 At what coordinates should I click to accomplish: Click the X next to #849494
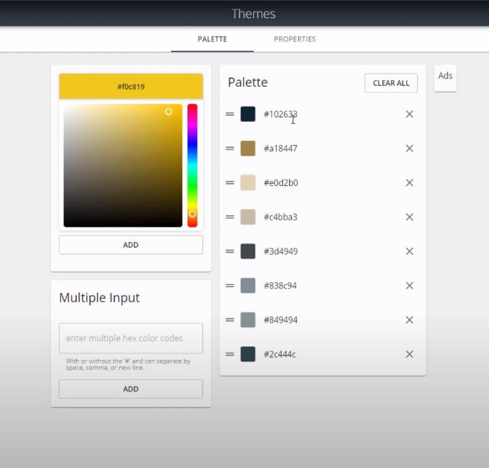409,320
